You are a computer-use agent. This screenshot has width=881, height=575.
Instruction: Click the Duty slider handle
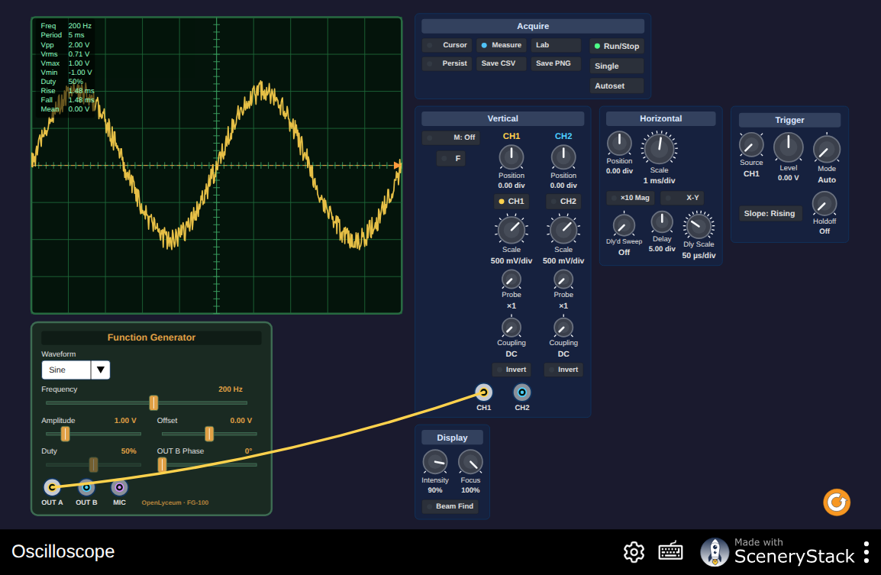(93, 464)
